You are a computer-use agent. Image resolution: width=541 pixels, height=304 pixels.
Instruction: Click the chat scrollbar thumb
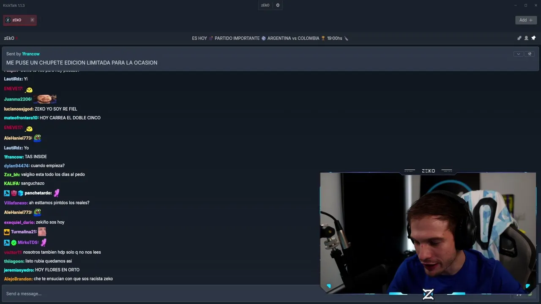point(539,268)
